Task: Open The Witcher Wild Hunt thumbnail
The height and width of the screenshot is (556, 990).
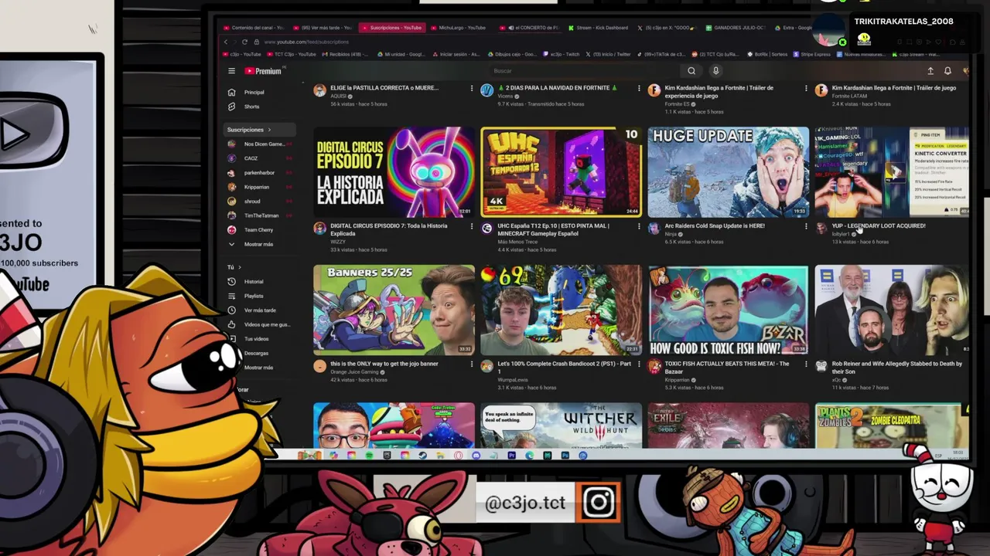Action: point(561,425)
